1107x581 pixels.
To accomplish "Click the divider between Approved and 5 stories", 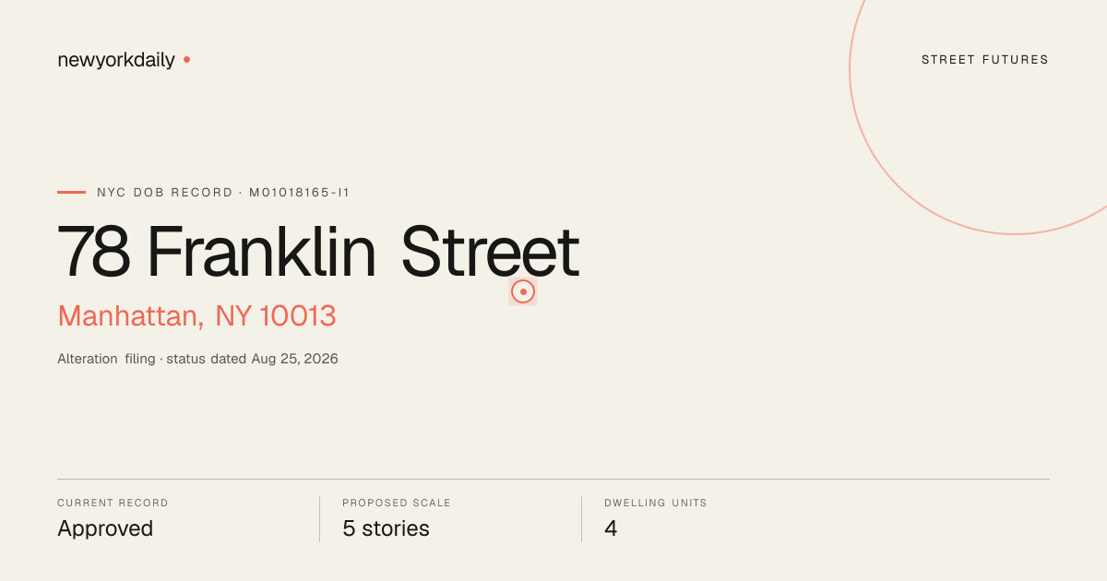I will (x=319, y=519).
